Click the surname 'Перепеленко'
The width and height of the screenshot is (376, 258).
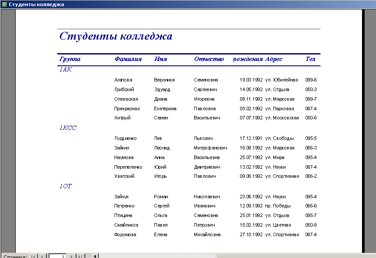pos(128,167)
